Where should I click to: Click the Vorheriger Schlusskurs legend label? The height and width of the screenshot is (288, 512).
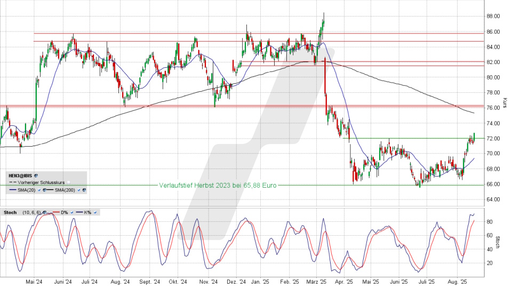point(41,182)
